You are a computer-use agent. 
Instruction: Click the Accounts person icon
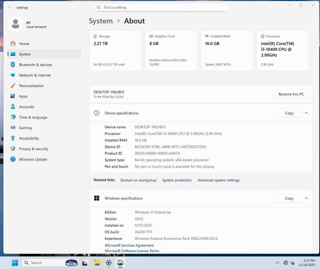coord(13,106)
